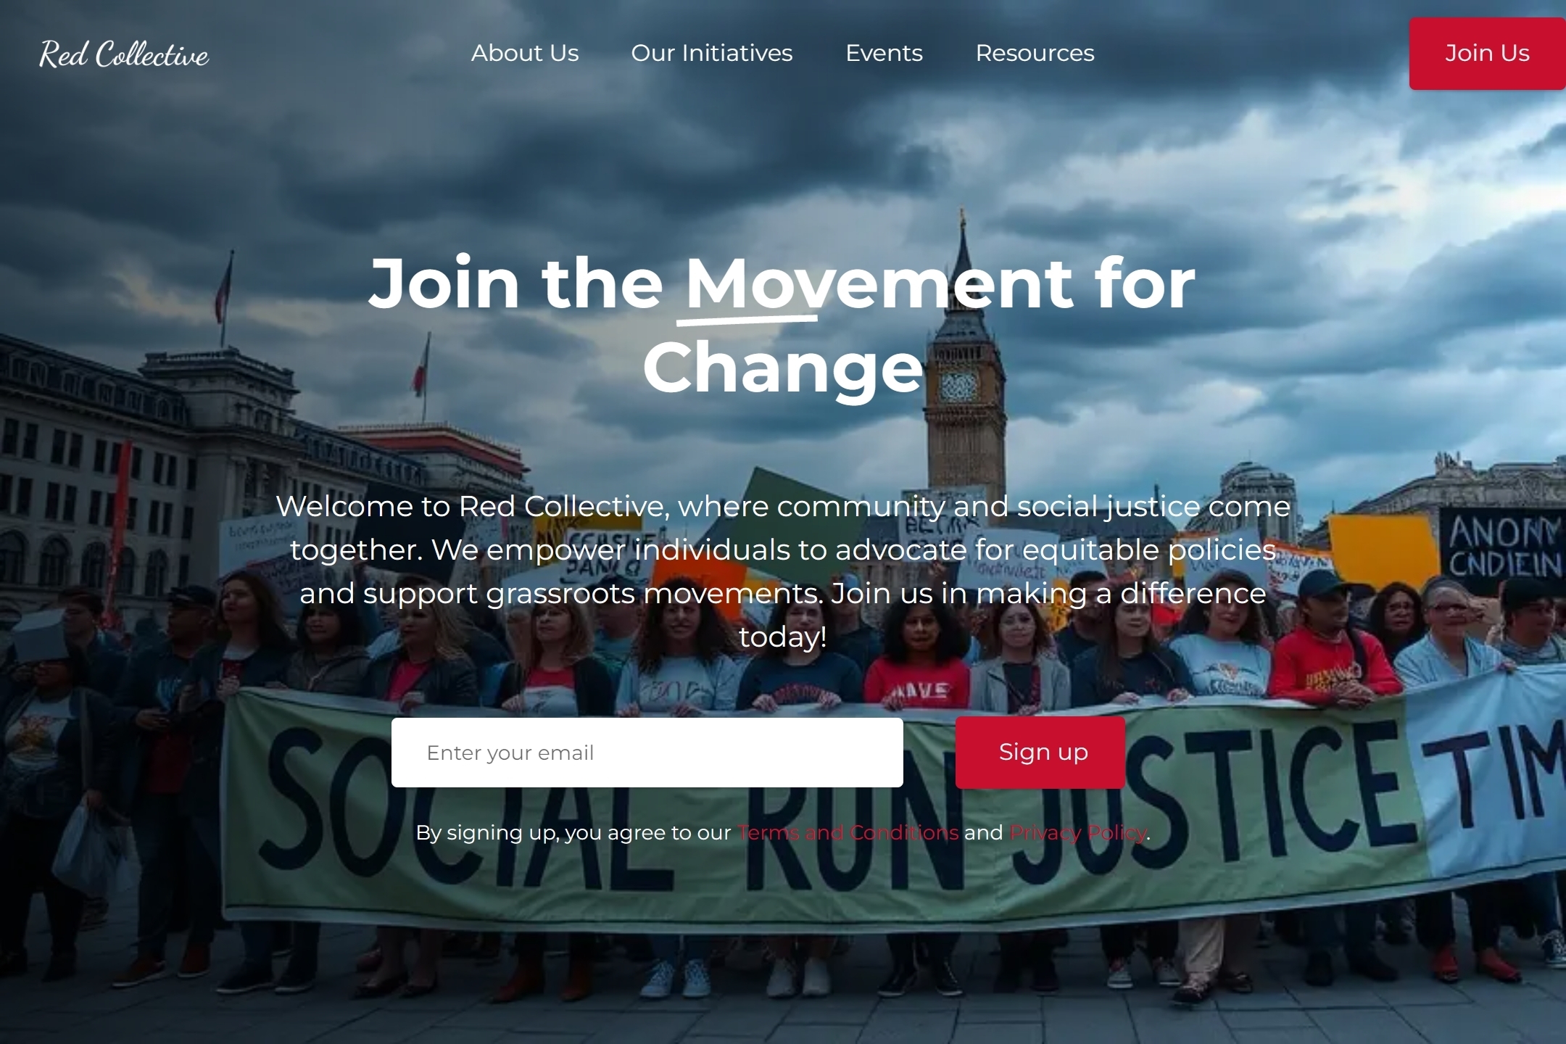The width and height of the screenshot is (1566, 1044).
Task: Click the flag atop the left building
Action: (x=224, y=286)
